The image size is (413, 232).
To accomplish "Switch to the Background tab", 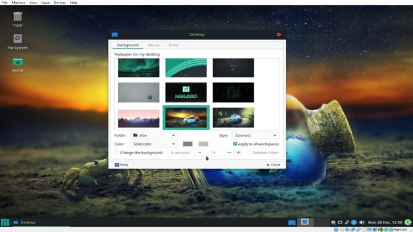I will pos(128,45).
